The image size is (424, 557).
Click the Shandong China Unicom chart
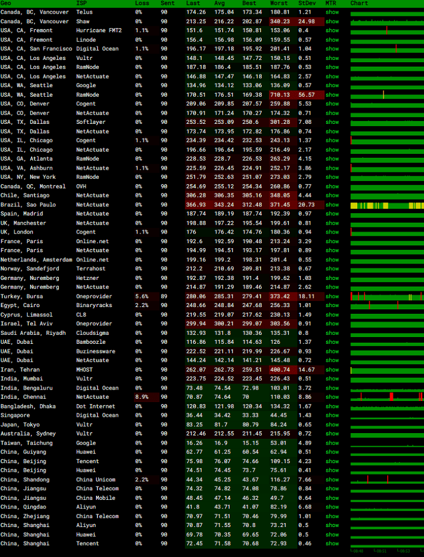[x=387, y=480]
